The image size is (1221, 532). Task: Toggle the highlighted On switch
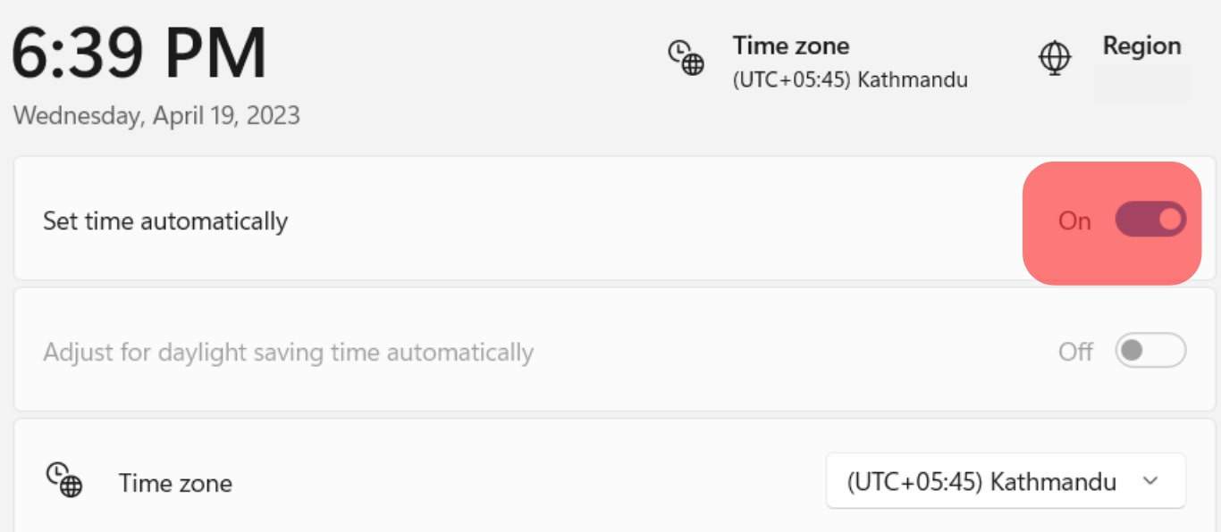1150,219
